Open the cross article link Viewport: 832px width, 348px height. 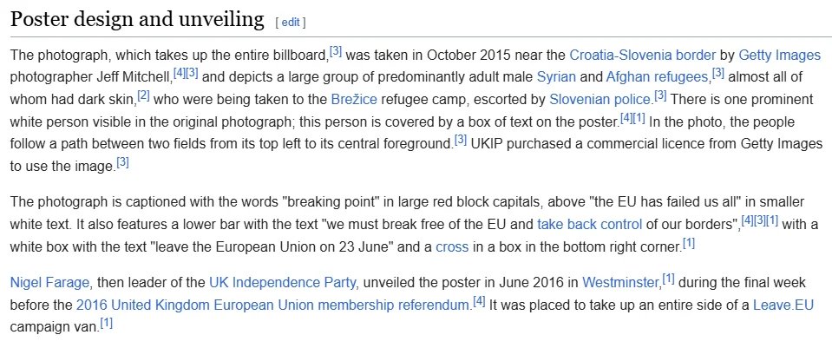(x=452, y=247)
